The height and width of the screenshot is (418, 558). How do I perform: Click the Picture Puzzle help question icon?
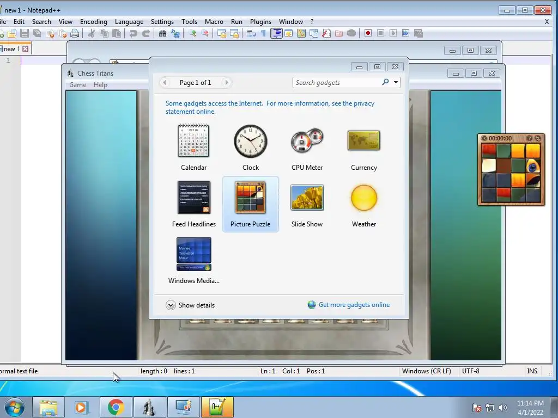(x=530, y=138)
